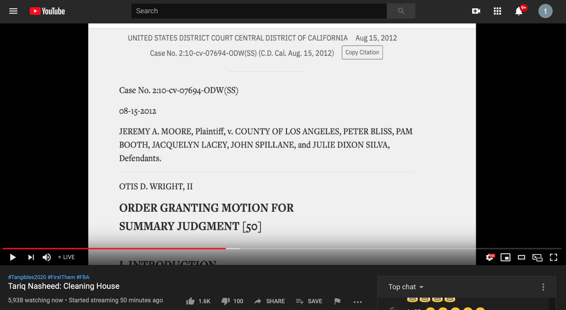This screenshot has width=566, height=310.
Task: Jump to LIVE position
Action: coord(67,257)
